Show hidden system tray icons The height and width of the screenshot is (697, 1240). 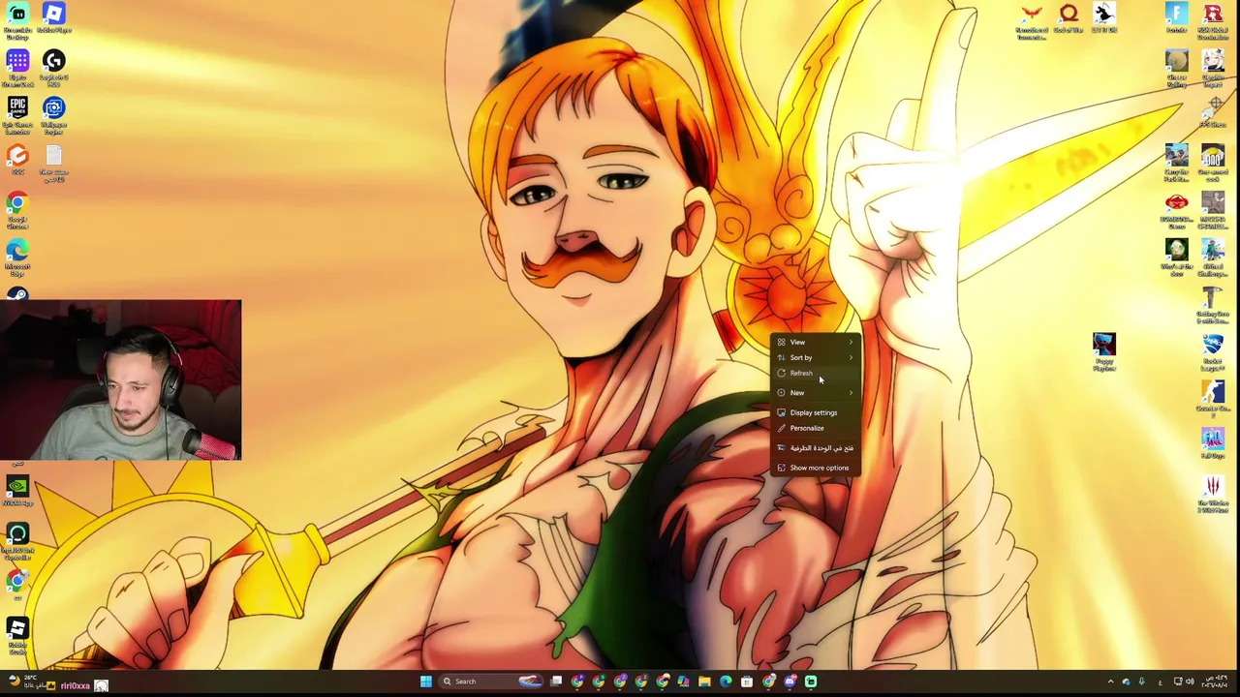point(1110,682)
